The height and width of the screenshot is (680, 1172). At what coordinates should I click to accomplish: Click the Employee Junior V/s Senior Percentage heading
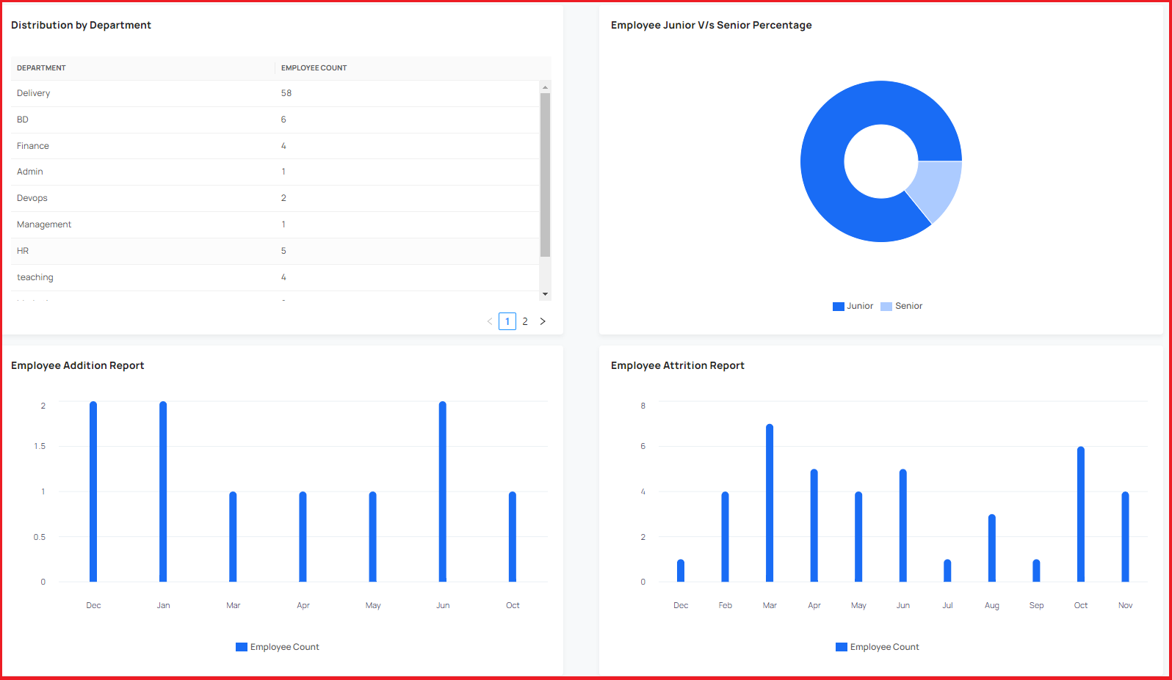point(711,25)
